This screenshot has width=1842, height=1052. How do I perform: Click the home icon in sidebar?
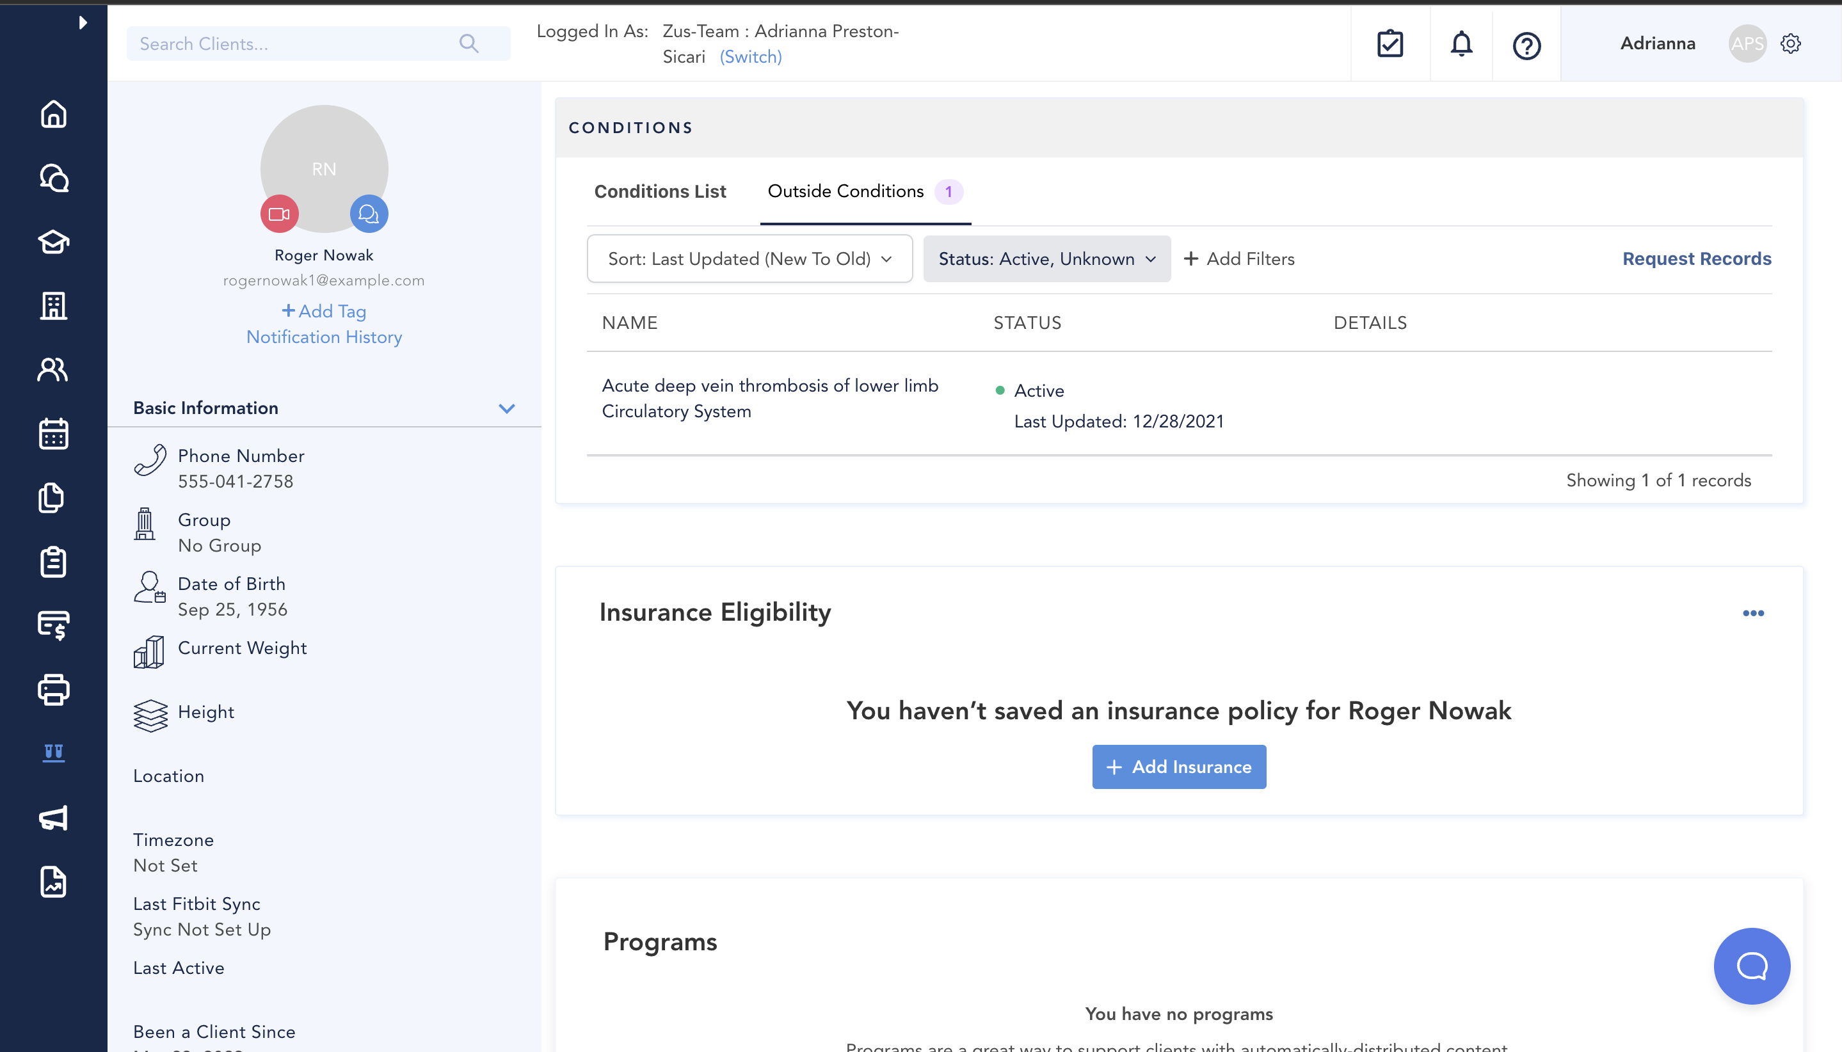(54, 114)
